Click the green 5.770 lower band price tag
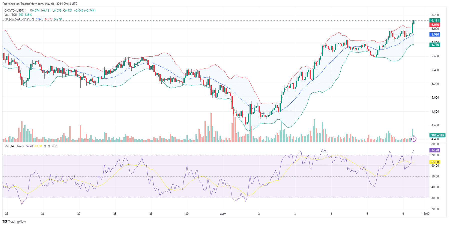Image resolution: width=449 pixels, height=226 pixels. tap(435, 45)
